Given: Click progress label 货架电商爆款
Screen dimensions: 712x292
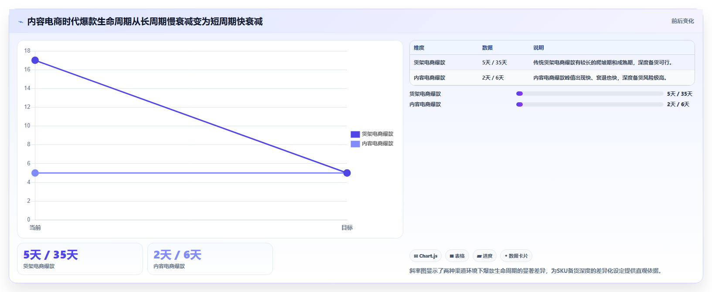Looking at the screenshot, I should point(425,94).
